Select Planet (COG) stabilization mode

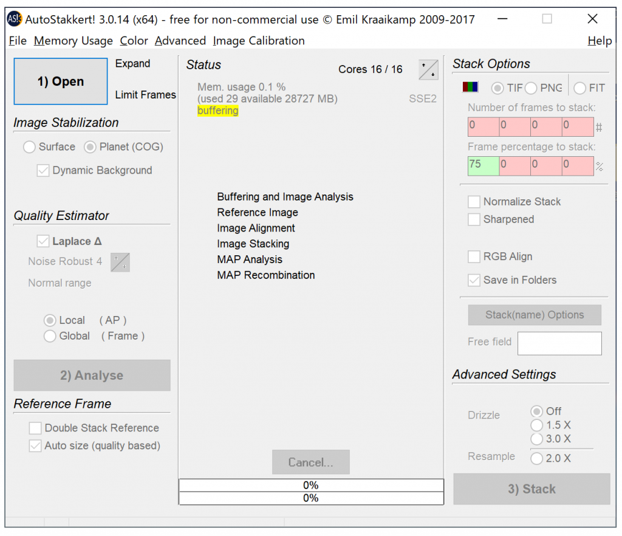point(124,147)
